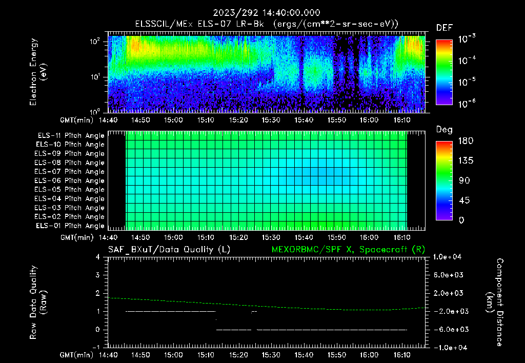This screenshot has height=363, width=525.
Task: Click the 90 value on the Deg scale
Action: 465,181
